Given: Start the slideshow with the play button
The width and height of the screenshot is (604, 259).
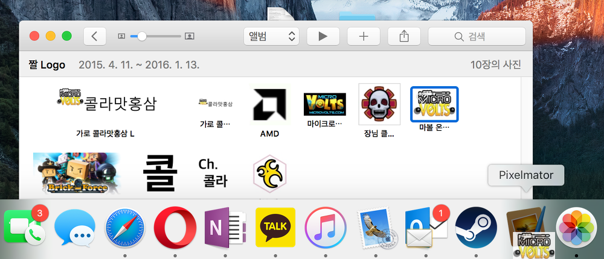Looking at the screenshot, I should pyautogui.click(x=323, y=36).
